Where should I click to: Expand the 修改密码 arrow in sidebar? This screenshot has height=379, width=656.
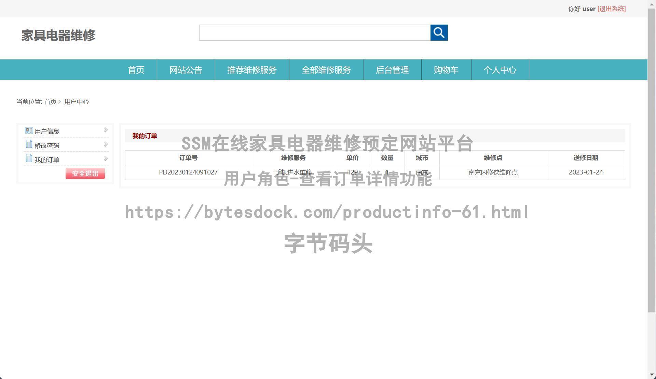click(x=106, y=144)
